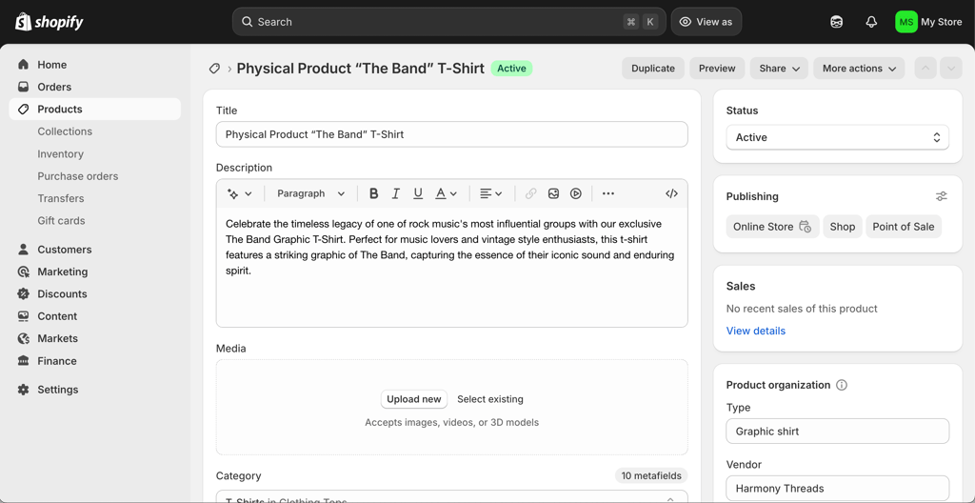Click the Duplicate button
This screenshot has width=975, height=503.
tap(653, 69)
